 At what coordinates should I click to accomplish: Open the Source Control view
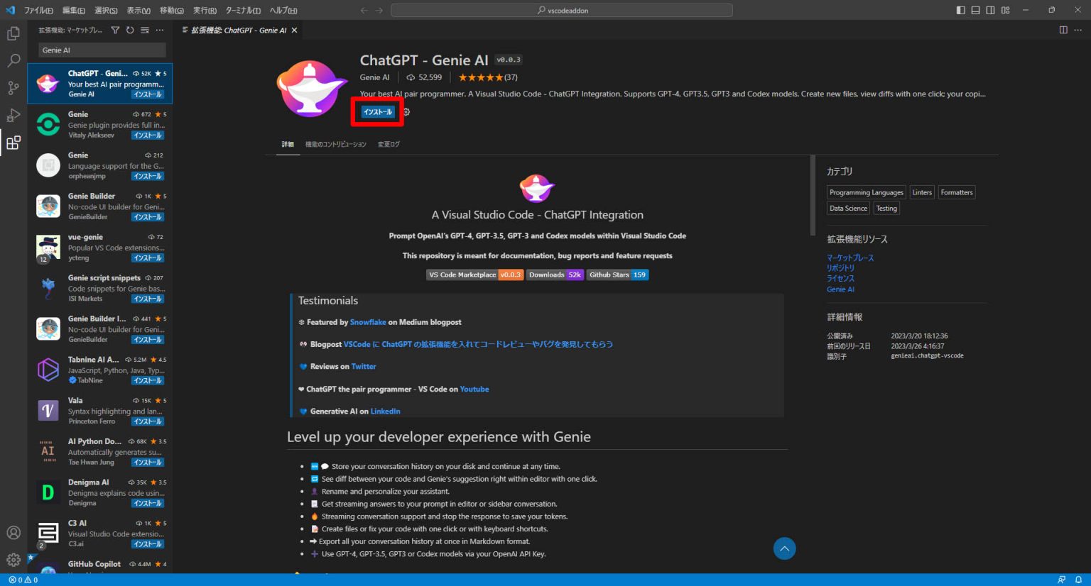click(x=13, y=87)
